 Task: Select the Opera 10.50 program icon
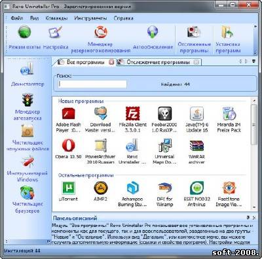point(69,145)
